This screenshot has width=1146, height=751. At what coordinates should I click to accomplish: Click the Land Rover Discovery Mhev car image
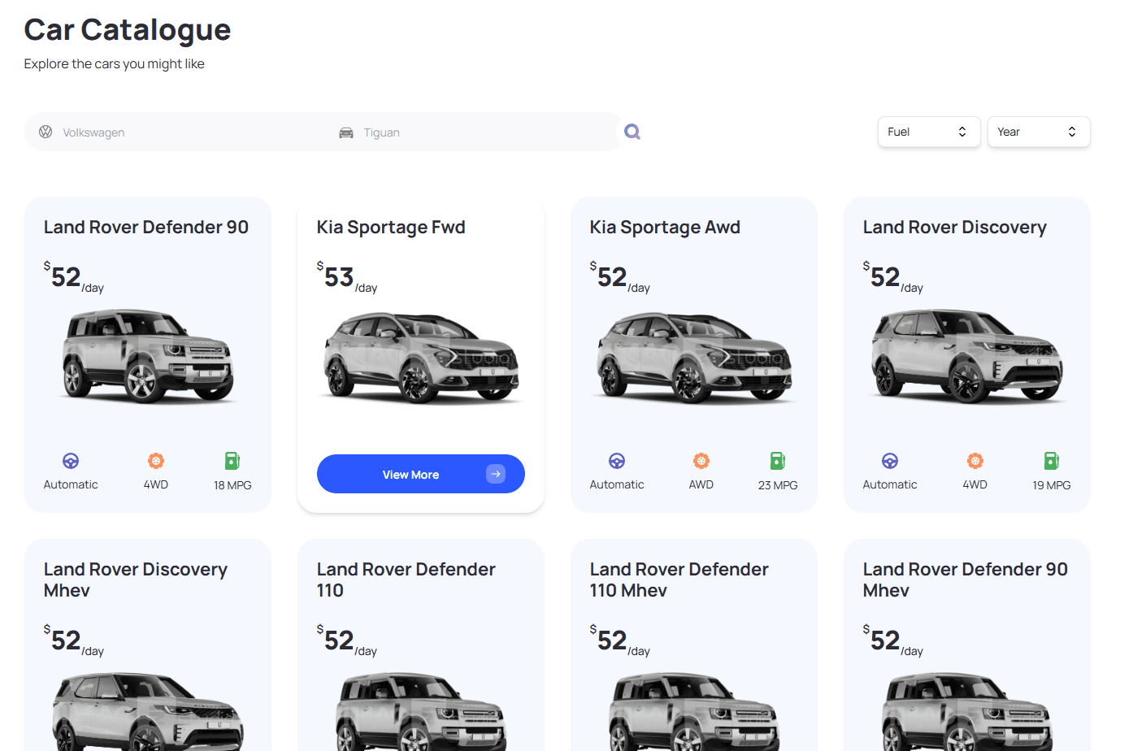click(x=148, y=711)
